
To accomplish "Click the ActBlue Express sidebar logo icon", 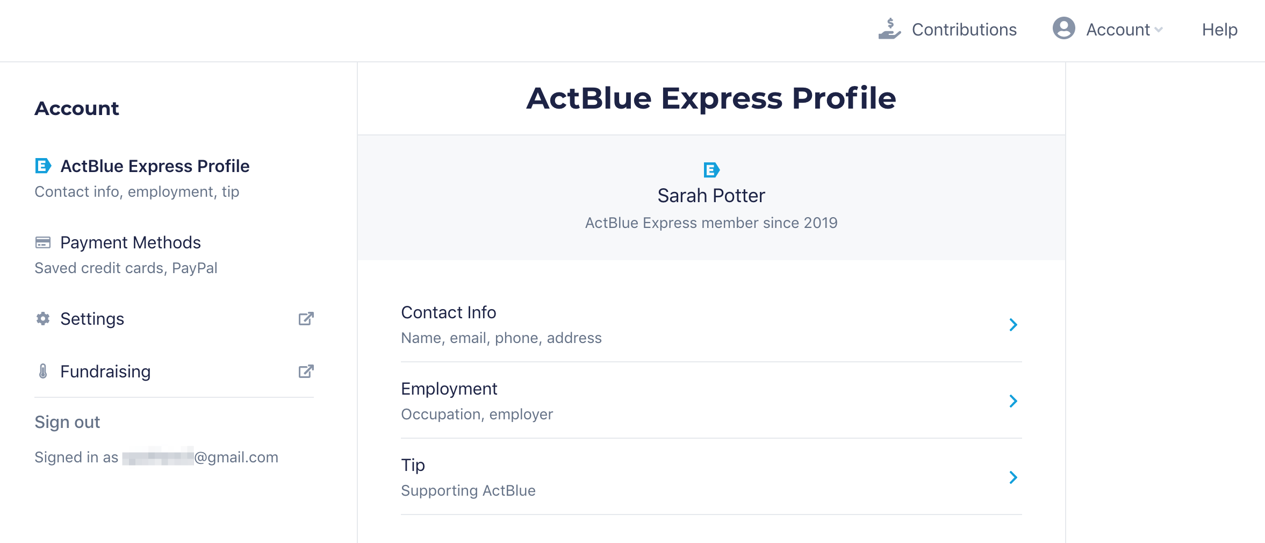I will pyautogui.click(x=43, y=166).
